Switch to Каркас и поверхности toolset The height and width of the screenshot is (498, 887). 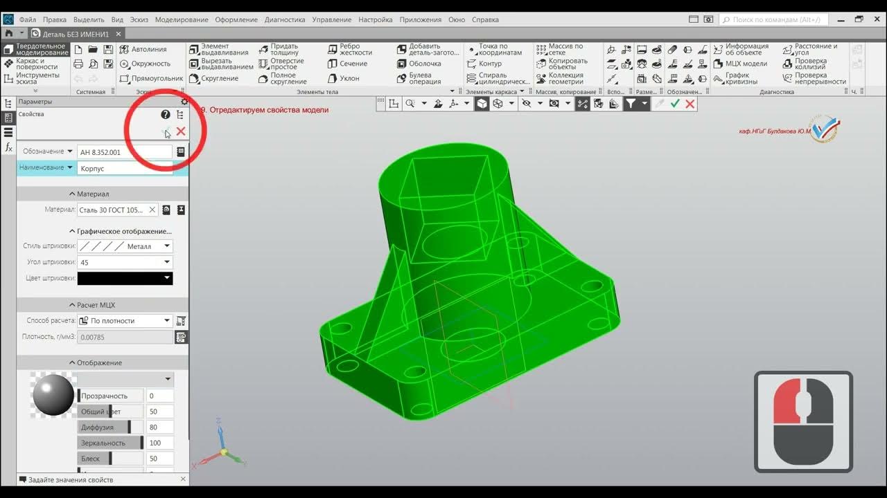(x=32, y=64)
